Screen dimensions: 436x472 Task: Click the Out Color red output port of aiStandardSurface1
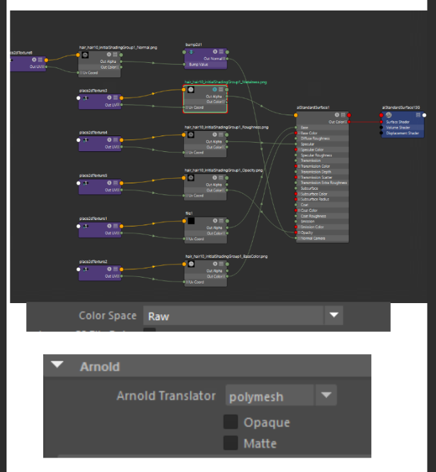(x=350, y=122)
